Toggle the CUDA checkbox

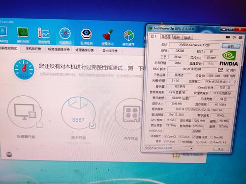[x=180, y=136]
